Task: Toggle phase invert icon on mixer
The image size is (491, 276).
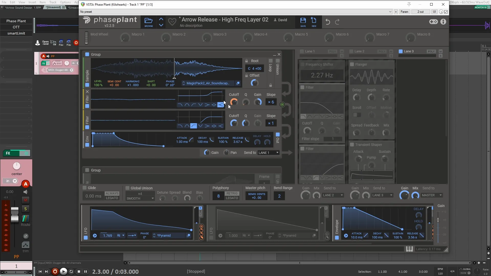Action: click(x=26, y=236)
